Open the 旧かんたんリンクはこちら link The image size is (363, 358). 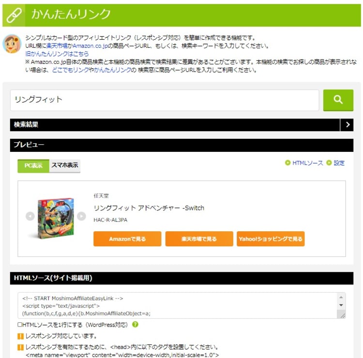tap(57, 54)
